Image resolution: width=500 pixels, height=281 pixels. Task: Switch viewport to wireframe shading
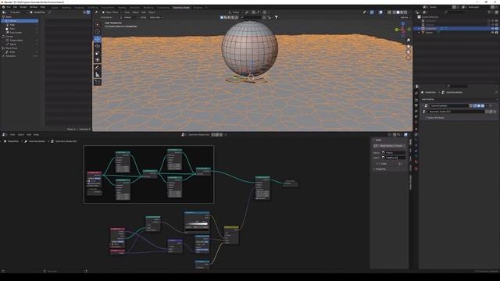pyautogui.click(x=394, y=12)
